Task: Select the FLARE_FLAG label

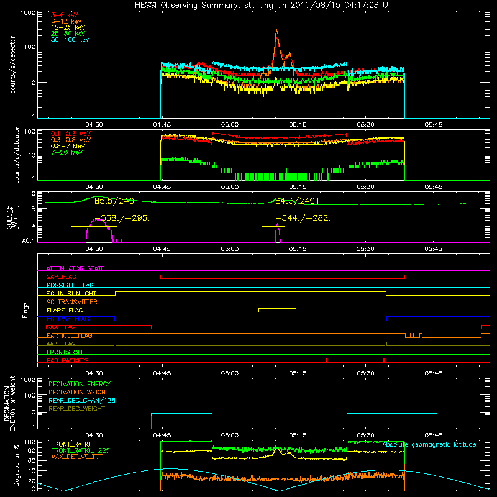Action: pos(65,310)
